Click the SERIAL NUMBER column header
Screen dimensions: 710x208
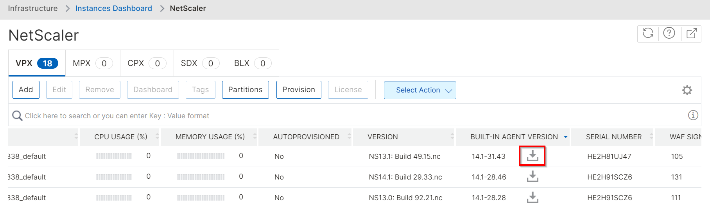[614, 137]
